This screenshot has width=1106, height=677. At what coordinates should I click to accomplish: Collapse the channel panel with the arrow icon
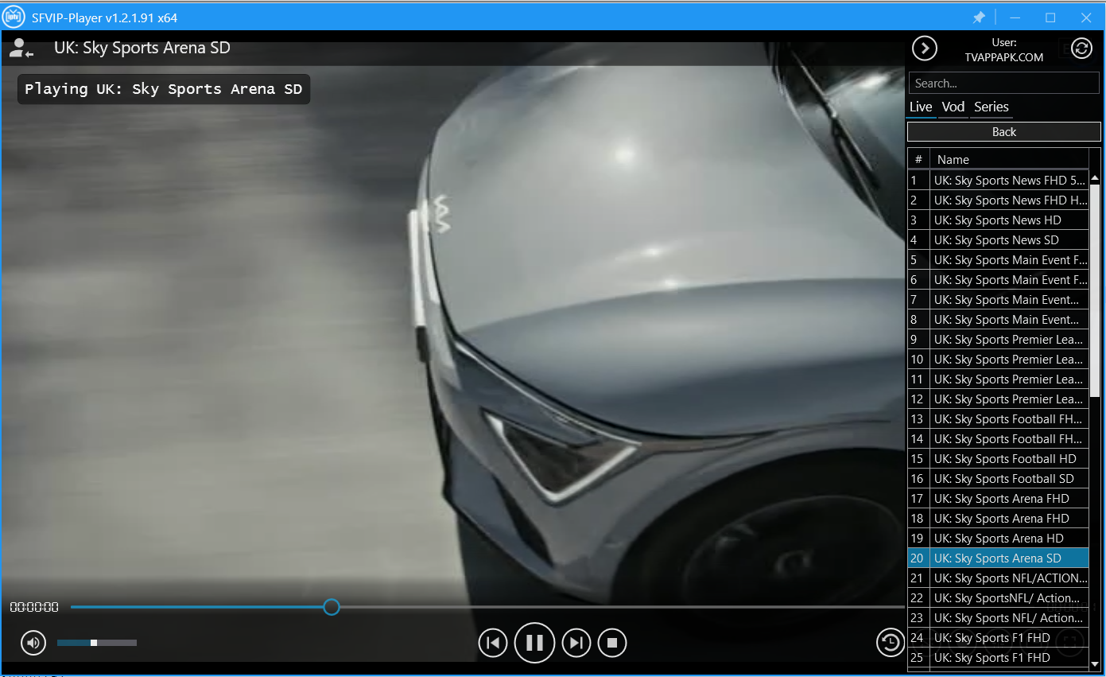click(x=924, y=49)
